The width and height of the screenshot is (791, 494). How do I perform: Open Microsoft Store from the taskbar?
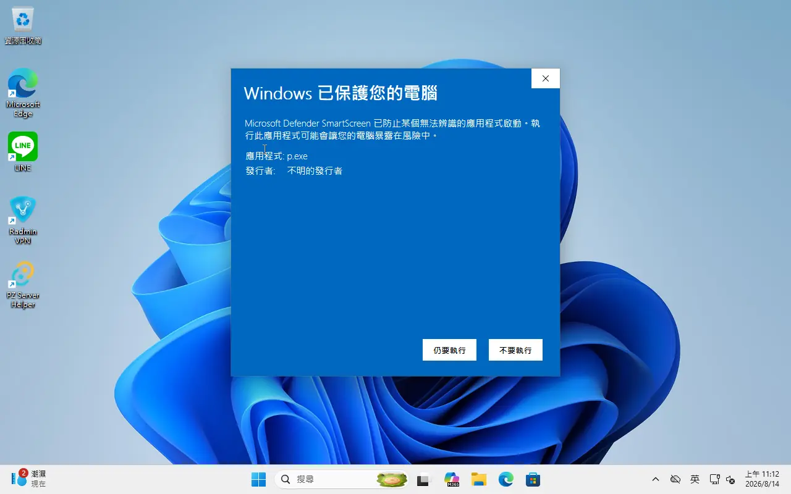(x=533, y=479)
